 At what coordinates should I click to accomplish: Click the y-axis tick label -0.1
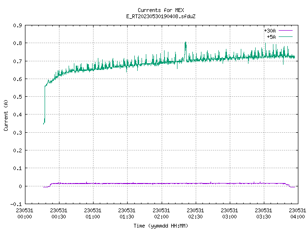16,204
